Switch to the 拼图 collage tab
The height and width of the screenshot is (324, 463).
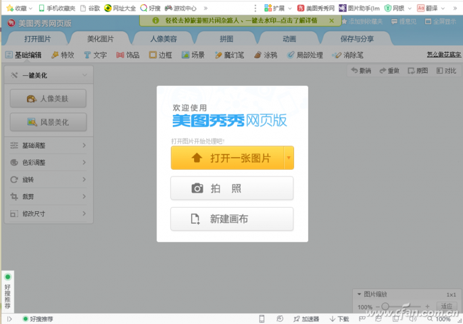point(226,39)
